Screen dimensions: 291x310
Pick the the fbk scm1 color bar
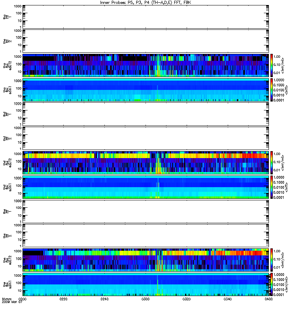tap(272, 284)
